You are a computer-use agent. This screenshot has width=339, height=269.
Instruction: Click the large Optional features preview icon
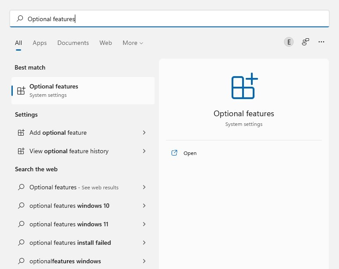pyautogui.click(x=244, y=86)
